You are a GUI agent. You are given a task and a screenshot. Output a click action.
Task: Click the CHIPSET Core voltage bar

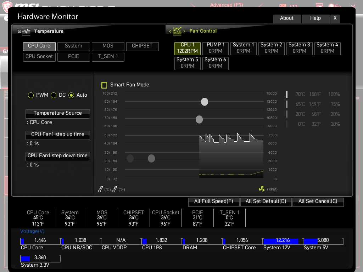point(242,241)
